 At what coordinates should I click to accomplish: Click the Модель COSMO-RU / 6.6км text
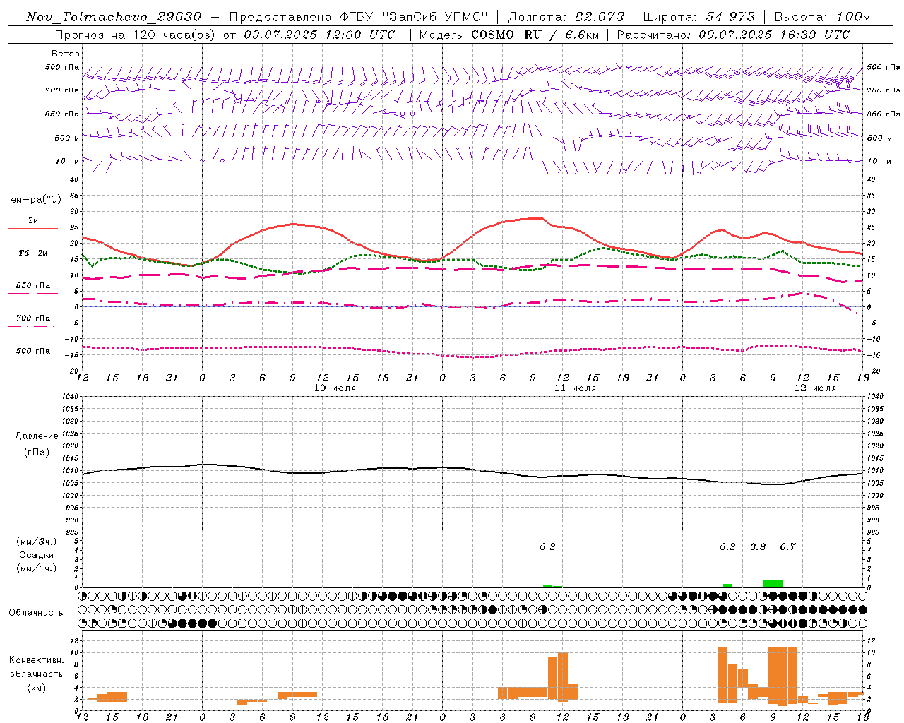509,35
